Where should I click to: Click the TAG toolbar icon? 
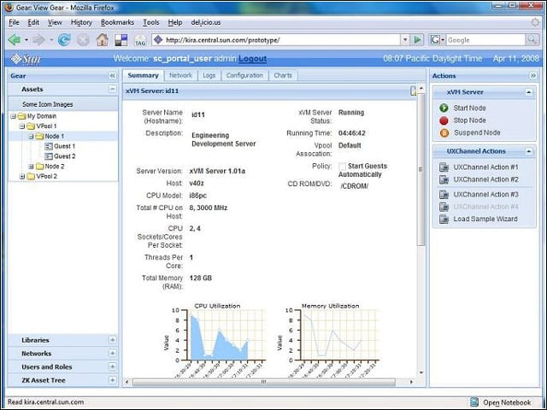(140, 40)
